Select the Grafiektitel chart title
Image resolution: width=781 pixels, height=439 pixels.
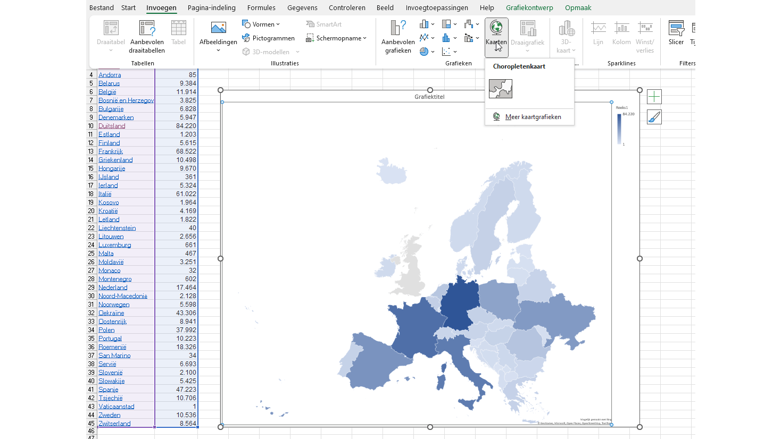pyautogui.click(x=429, y=97)
